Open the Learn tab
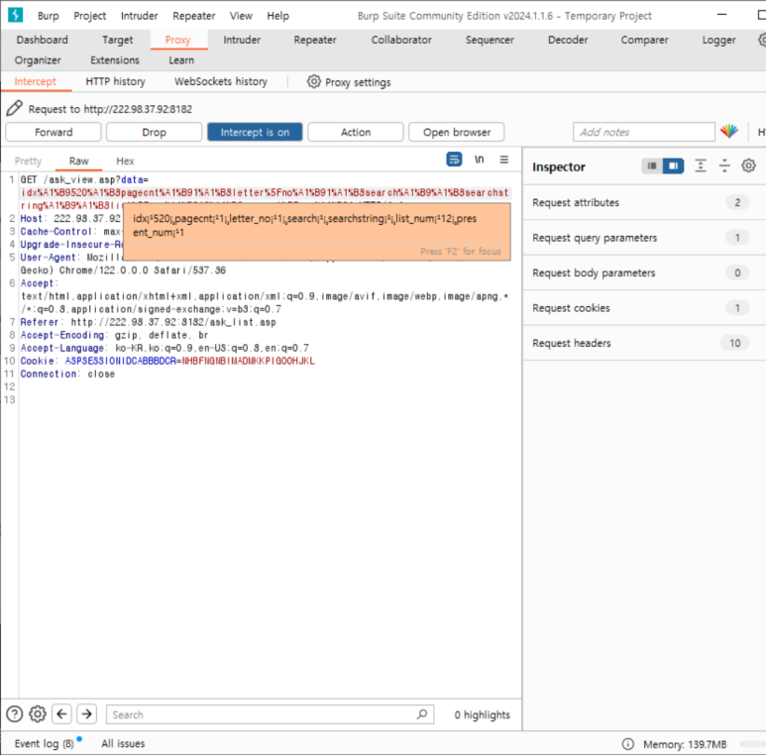This screenshot has height=755, width=766. [181, 60]
